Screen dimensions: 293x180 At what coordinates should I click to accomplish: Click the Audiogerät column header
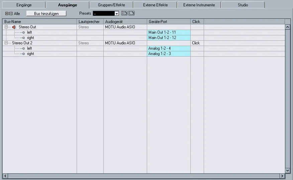coord(125,22)
